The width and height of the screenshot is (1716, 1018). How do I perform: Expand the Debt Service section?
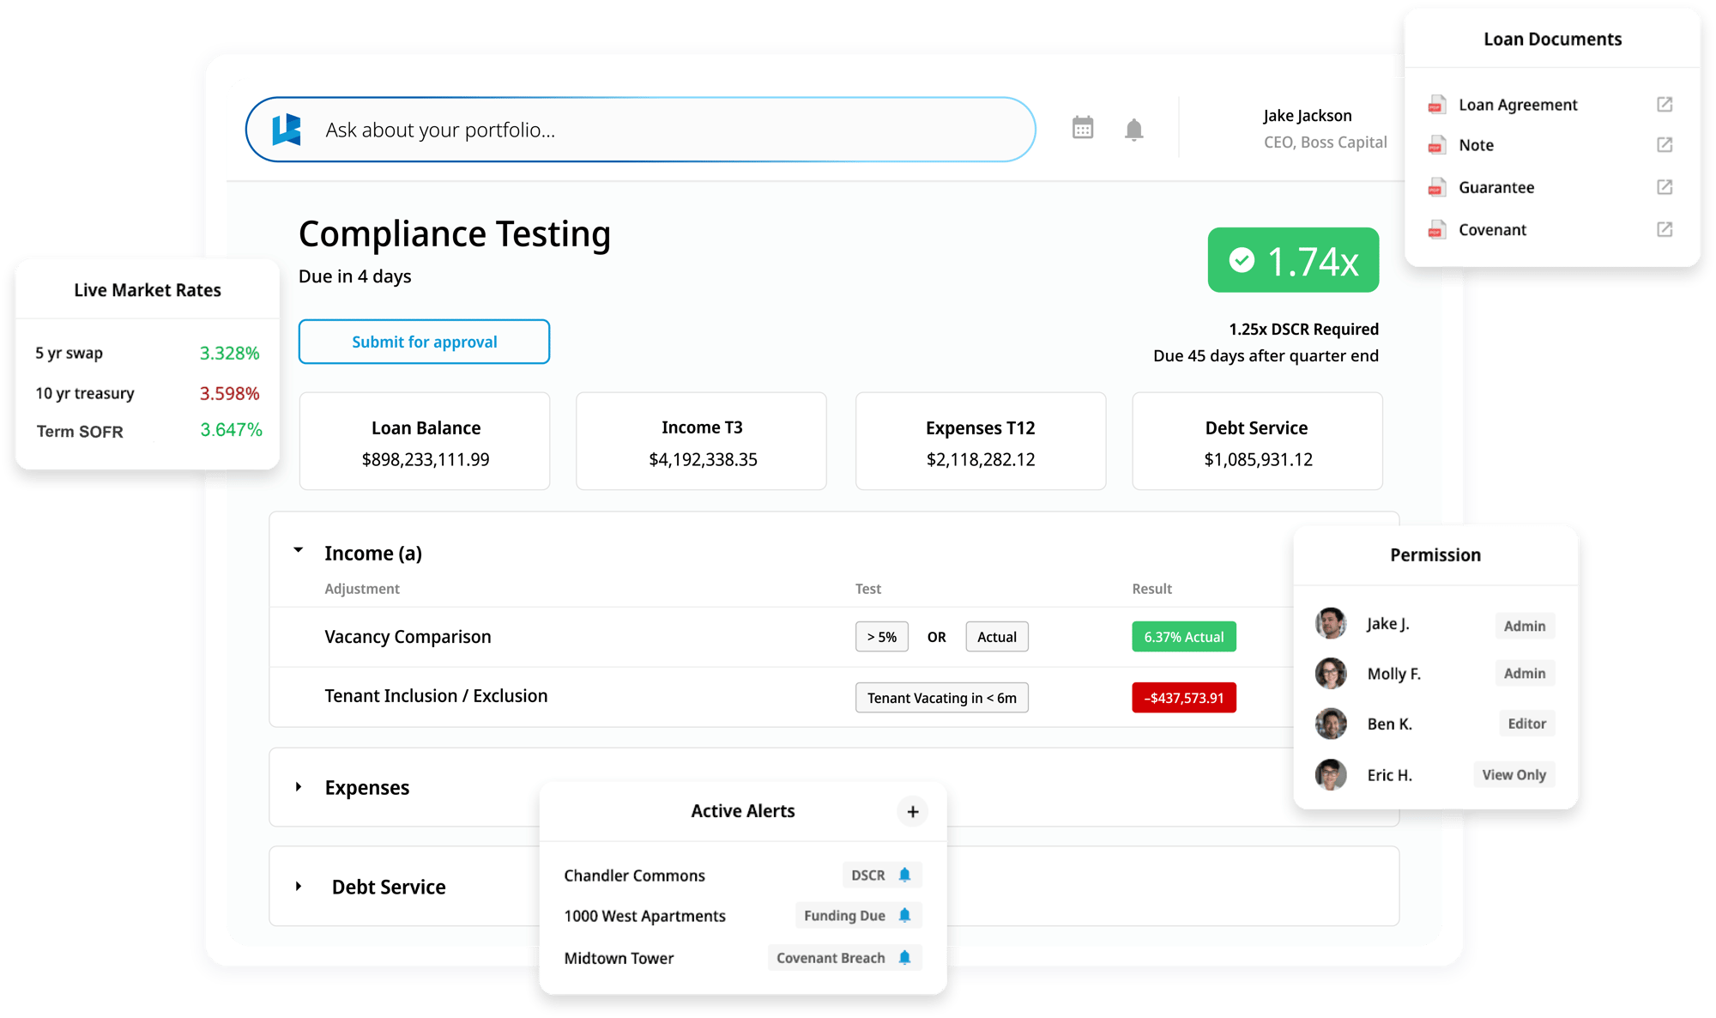pyautogui.click(x=299, y=886)
